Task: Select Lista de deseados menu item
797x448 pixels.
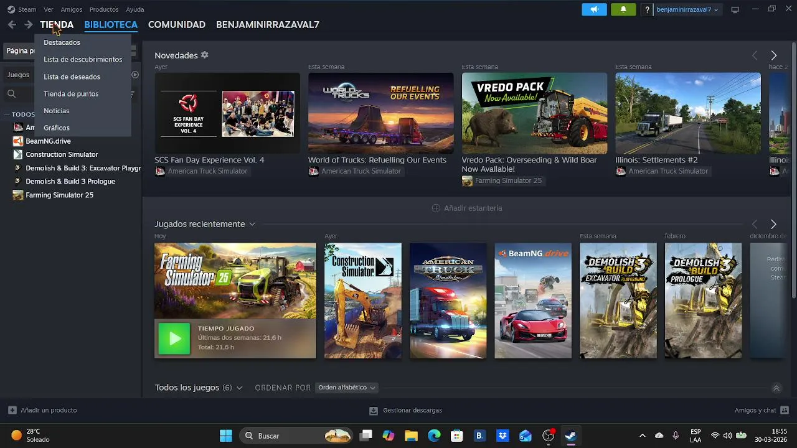Action: click(72, 77)
